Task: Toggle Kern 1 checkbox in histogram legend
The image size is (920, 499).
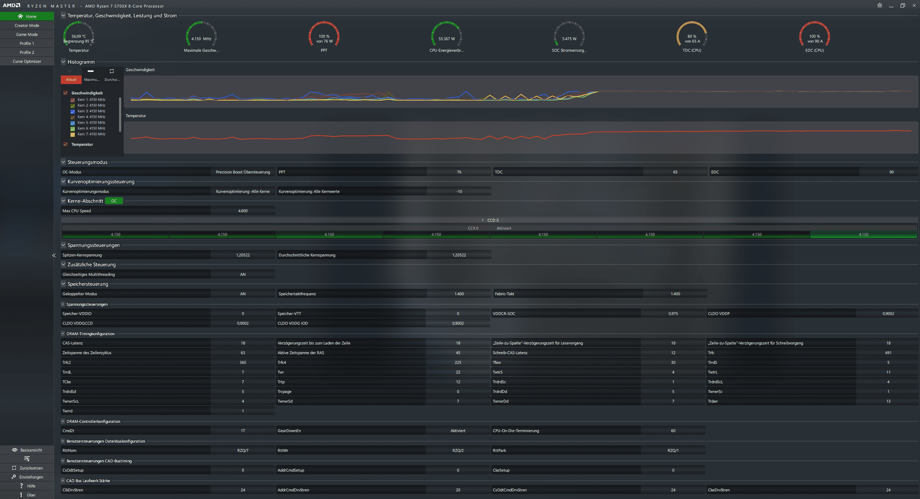Action: tap(73, 100)
